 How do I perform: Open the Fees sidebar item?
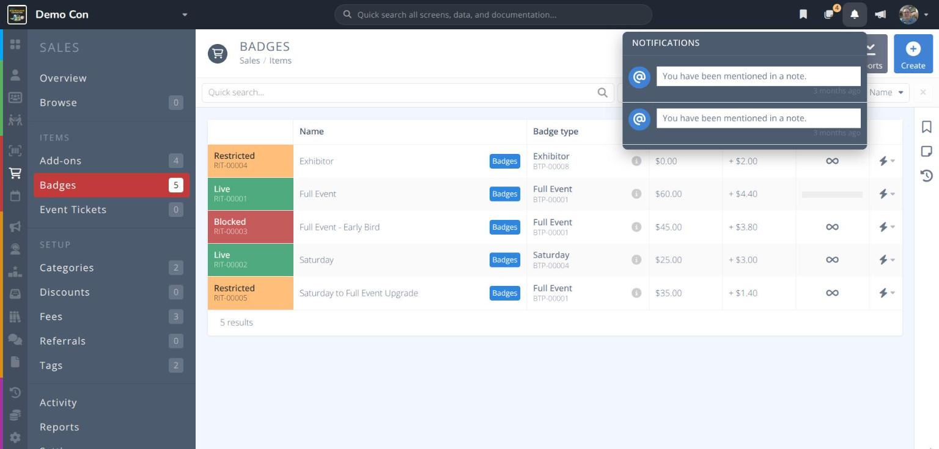111,316
